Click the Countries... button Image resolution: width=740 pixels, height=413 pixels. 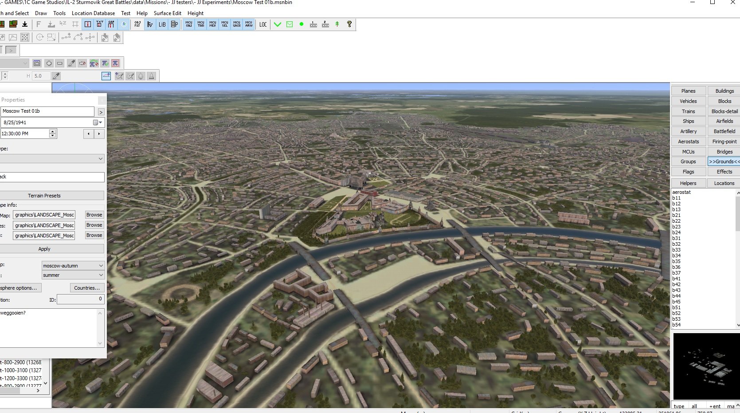click(x=87, y=288)
